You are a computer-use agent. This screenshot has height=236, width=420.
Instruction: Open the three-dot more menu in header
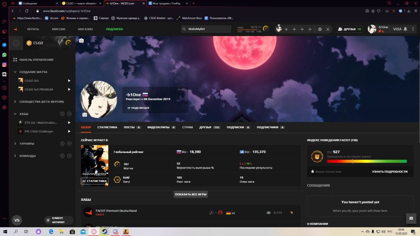413,29
